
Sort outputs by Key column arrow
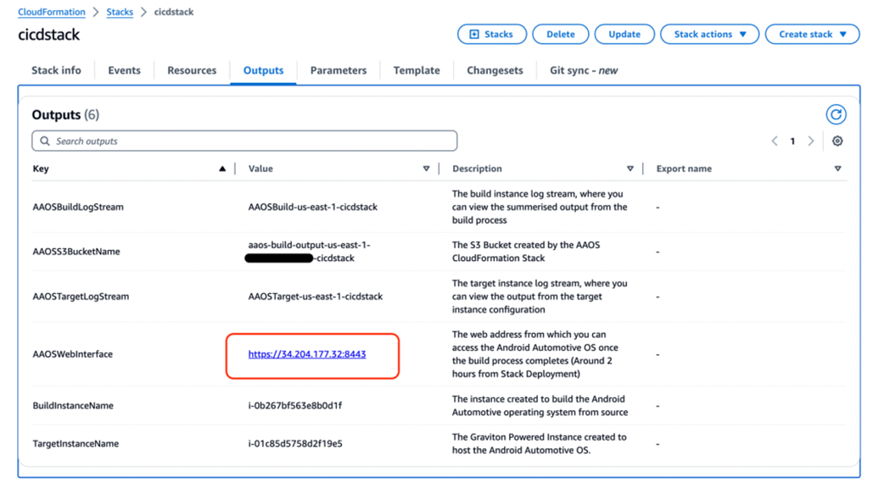click(x=222, y=169)
